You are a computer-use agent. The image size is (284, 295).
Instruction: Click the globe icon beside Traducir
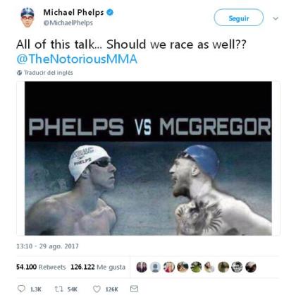[19, 73]
